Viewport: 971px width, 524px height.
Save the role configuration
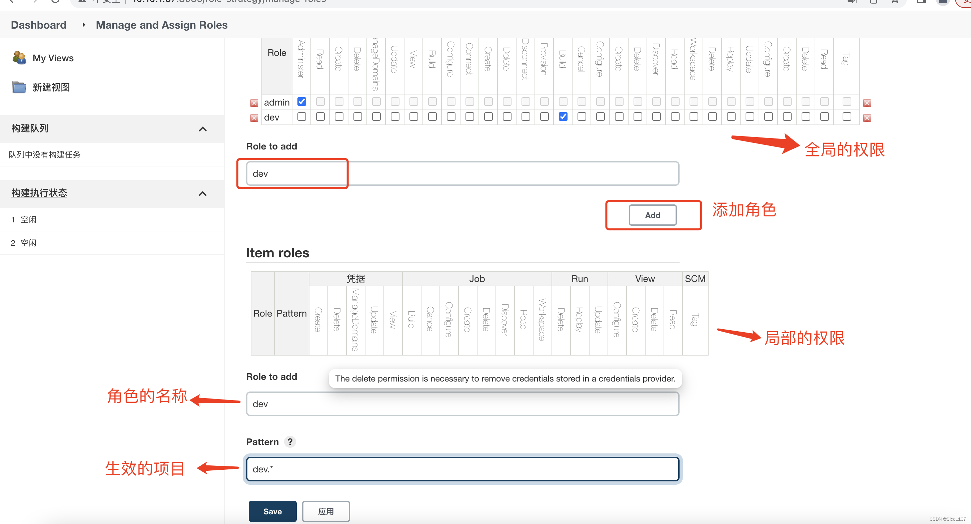coord(272,511)
